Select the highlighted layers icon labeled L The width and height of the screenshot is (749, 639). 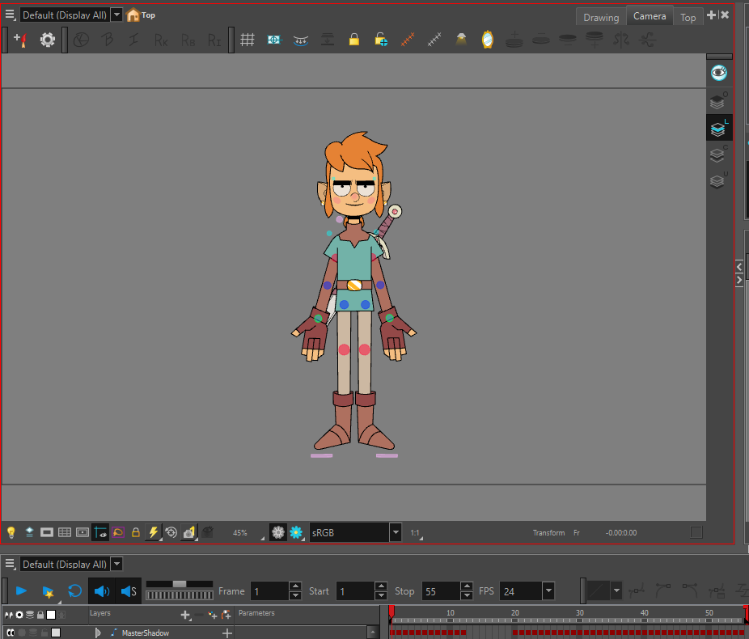pos(719,129)
